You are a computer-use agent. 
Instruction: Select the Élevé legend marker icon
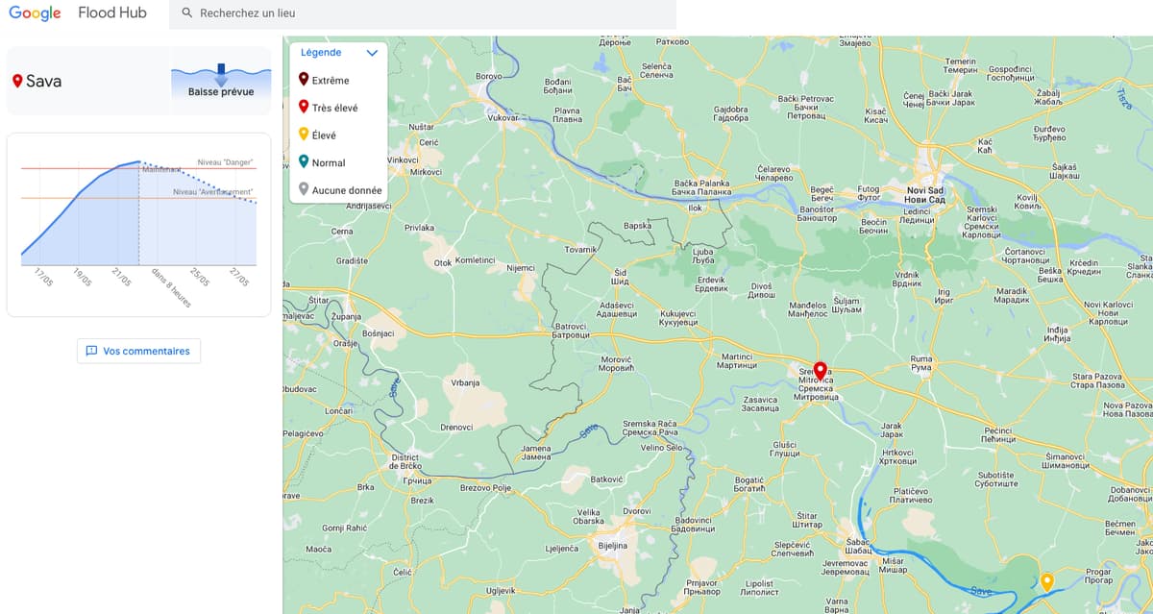click(x=302, y=135)
